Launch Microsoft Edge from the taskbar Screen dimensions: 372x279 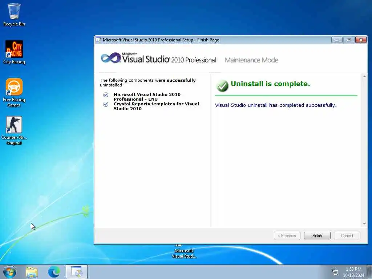tap(54, 272)
